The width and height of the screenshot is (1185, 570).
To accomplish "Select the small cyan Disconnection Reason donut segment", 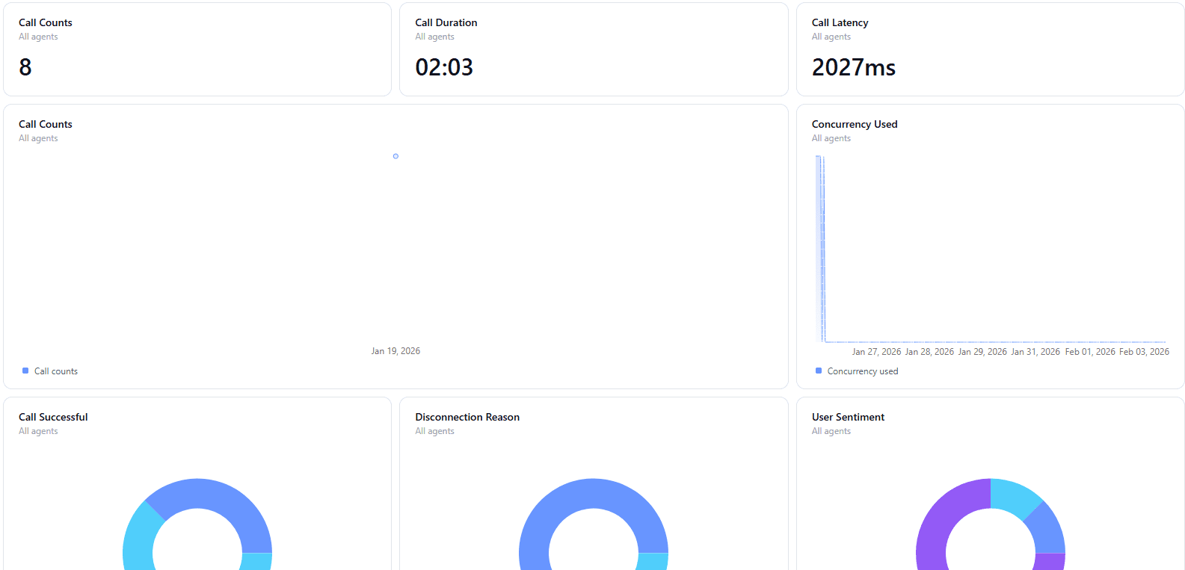I will pyautogui.click(x=653, y=561).
